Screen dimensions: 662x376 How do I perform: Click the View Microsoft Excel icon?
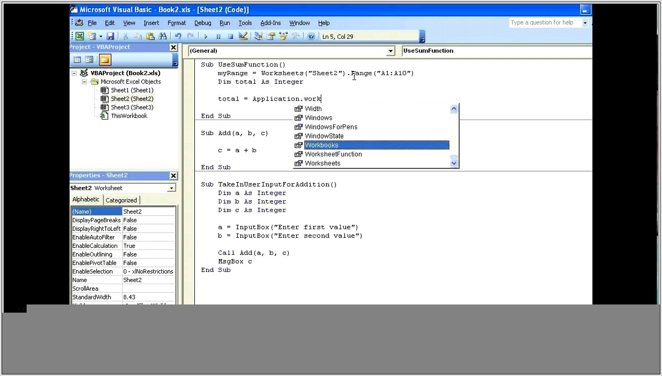(80, 36)
